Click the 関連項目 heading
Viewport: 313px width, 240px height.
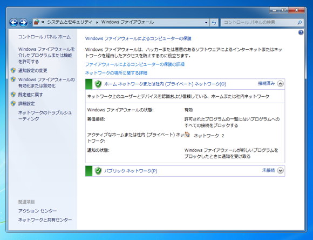(x=26, y=202)
